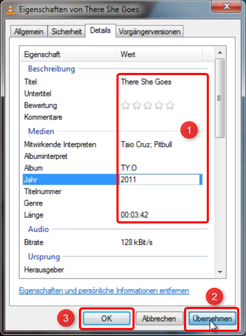Viewport: 246px width, 336px height.
Task: Open 'Eigenschaften und persönliche Informationen entfernen' link
Action: click(104, 291)
